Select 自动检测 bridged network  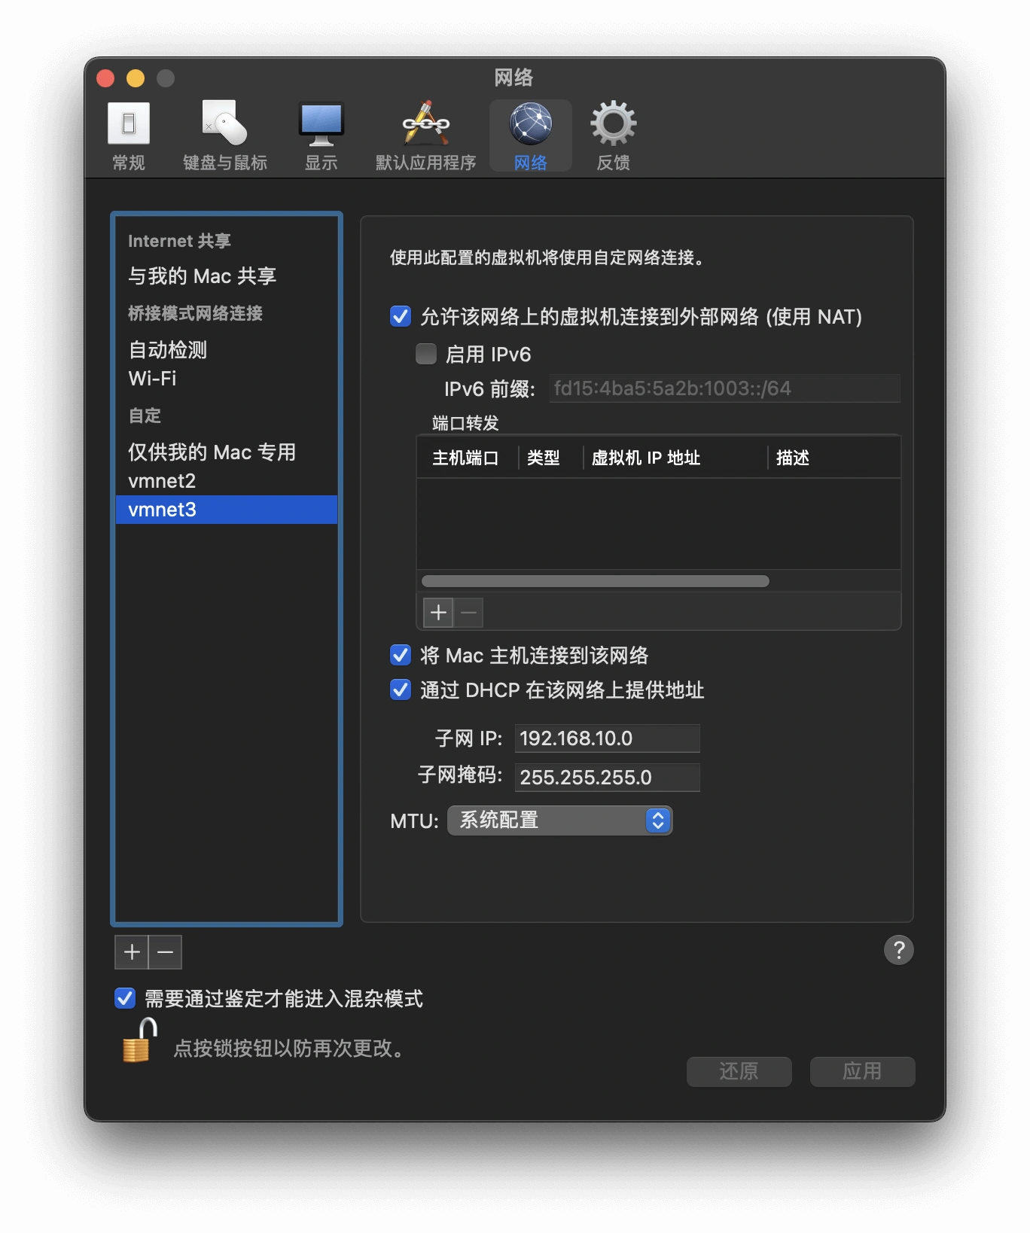[227, 350]
